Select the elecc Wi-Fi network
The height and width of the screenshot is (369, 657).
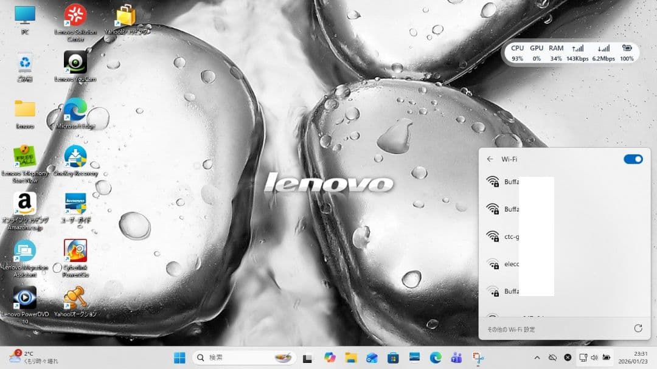(565, 264)
